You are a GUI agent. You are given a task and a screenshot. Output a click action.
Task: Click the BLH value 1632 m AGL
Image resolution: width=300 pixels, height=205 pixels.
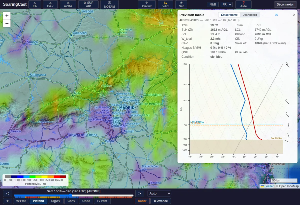tap(219, 30)
